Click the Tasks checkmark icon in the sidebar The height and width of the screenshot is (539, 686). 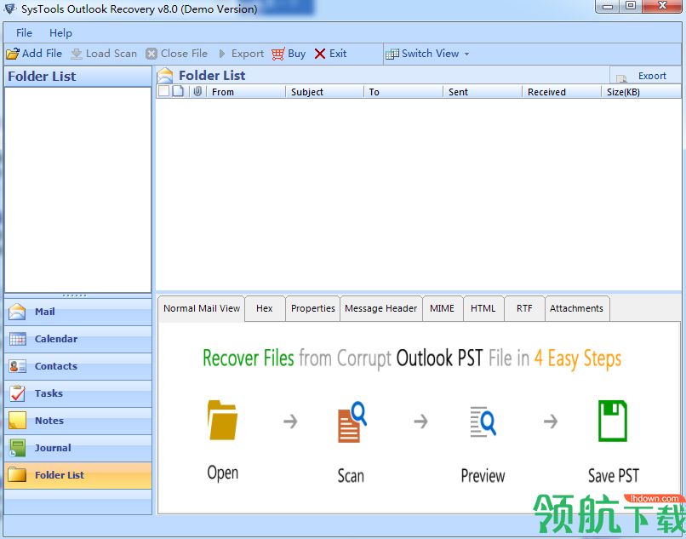point(18,393)
